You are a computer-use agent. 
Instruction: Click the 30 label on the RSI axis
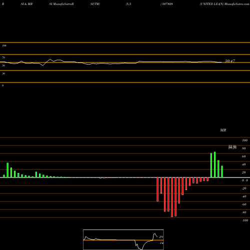[x=3, y=73]
